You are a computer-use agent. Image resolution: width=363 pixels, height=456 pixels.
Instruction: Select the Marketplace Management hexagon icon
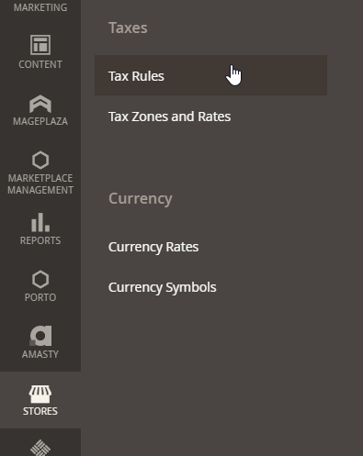(x=40, y=161)
